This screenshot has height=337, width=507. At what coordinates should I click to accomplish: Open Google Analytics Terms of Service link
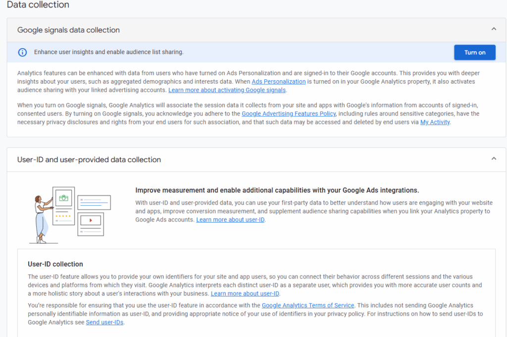[x=308, y=305]
